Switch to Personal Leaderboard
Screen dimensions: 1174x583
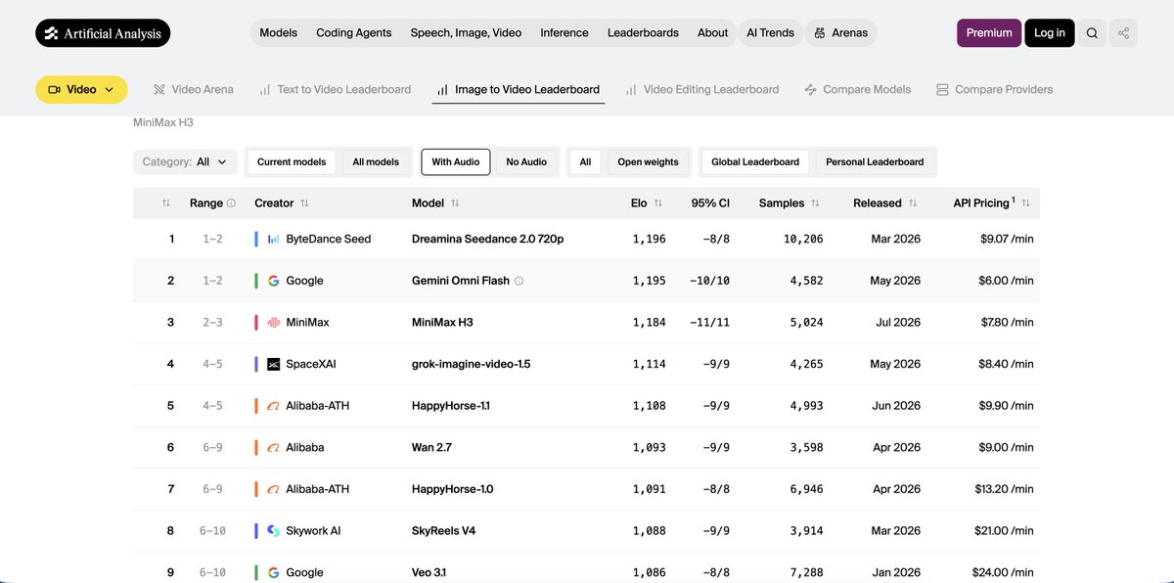[x=875, y=162]
